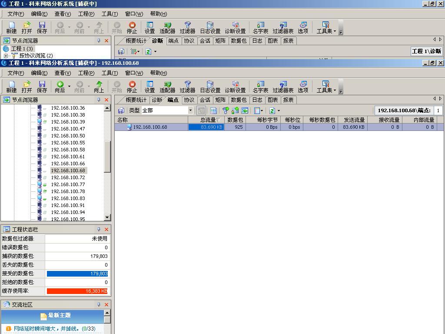Open 诊断设置 in the 192.168.100.68 window toolbar

235,87
